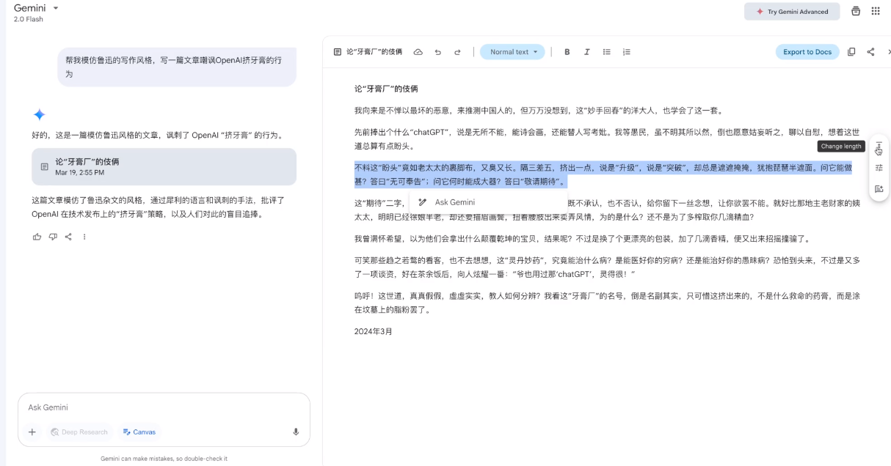Share the Gemini response

point(68,237)
